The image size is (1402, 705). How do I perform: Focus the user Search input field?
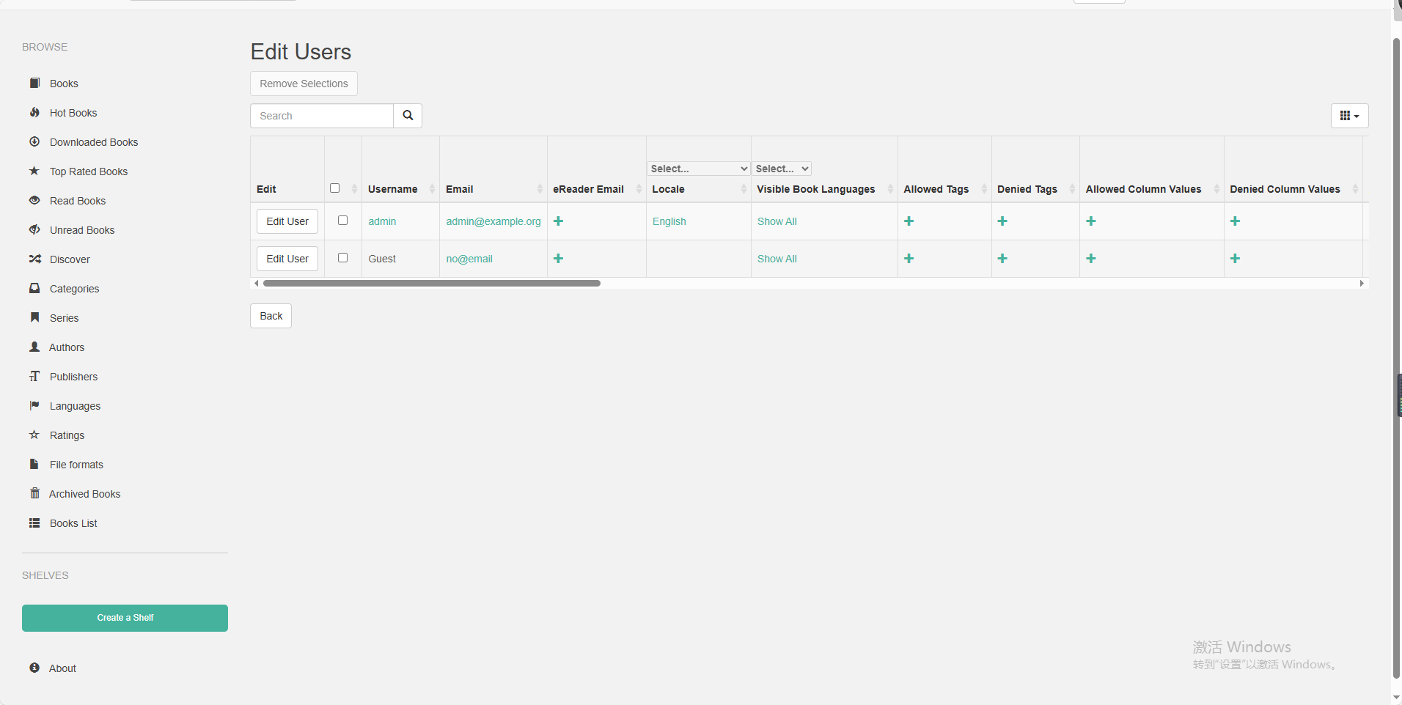pyautogui.click(x=322, y=116)
